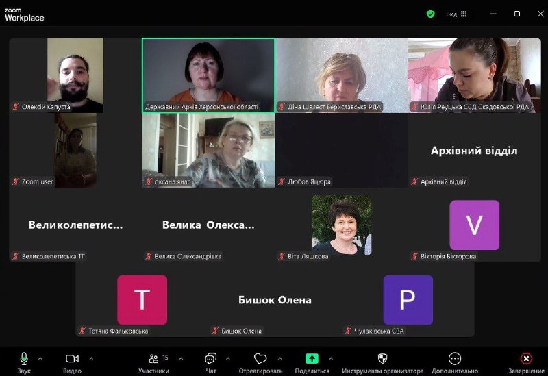The width and height of the screenshot is (548, 376).
Task: Click the muted mic icon beside Тетяна Фальковська
Action: point(82,331)
